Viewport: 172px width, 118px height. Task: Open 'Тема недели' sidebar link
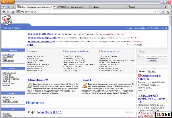(x=8, y=61)
